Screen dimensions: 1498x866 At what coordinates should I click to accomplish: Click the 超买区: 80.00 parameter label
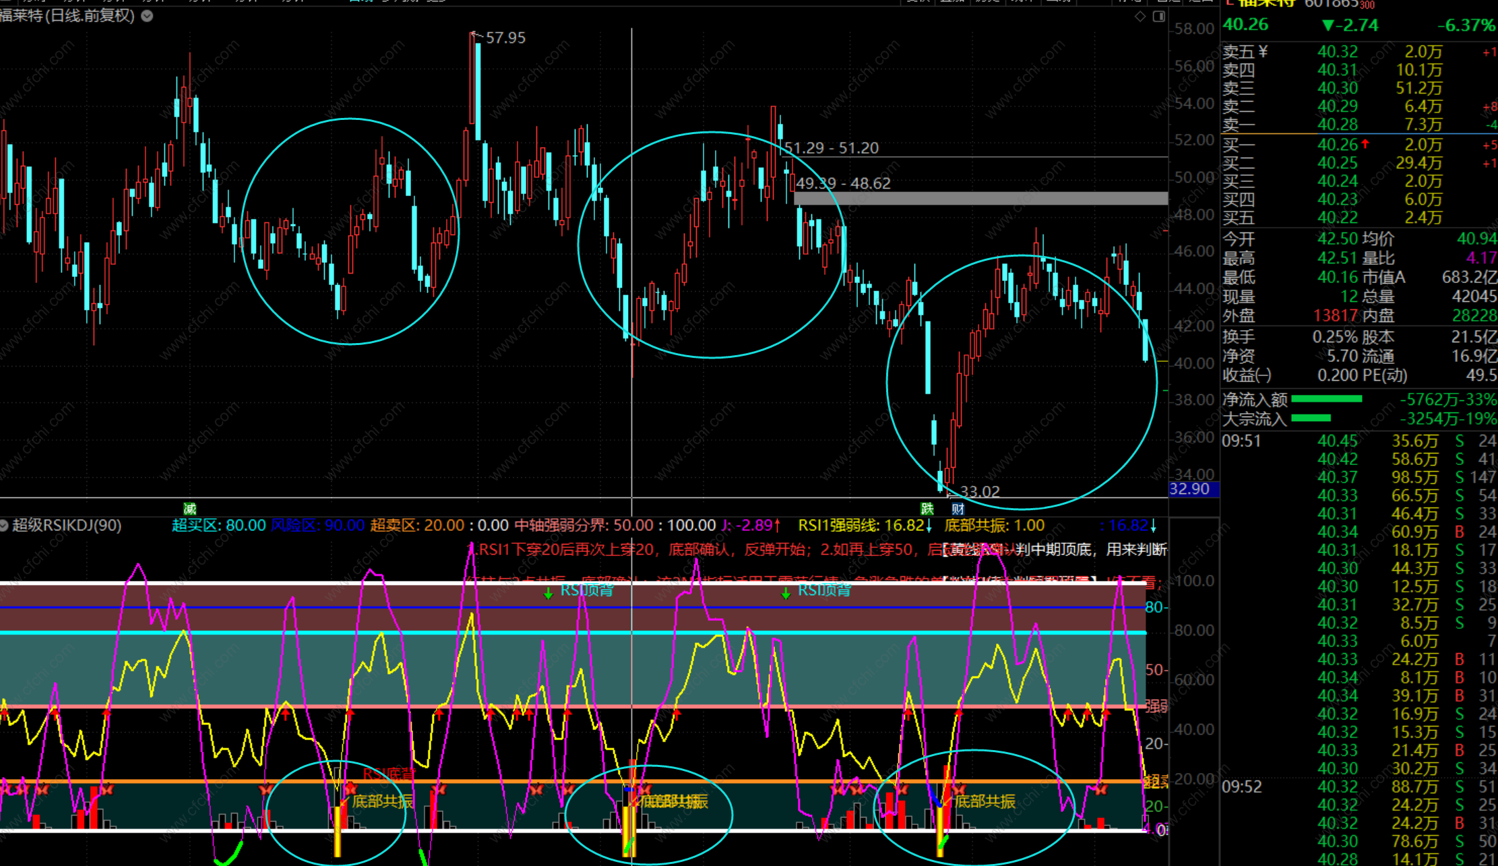pyautogui.click(x=218, y=525)
